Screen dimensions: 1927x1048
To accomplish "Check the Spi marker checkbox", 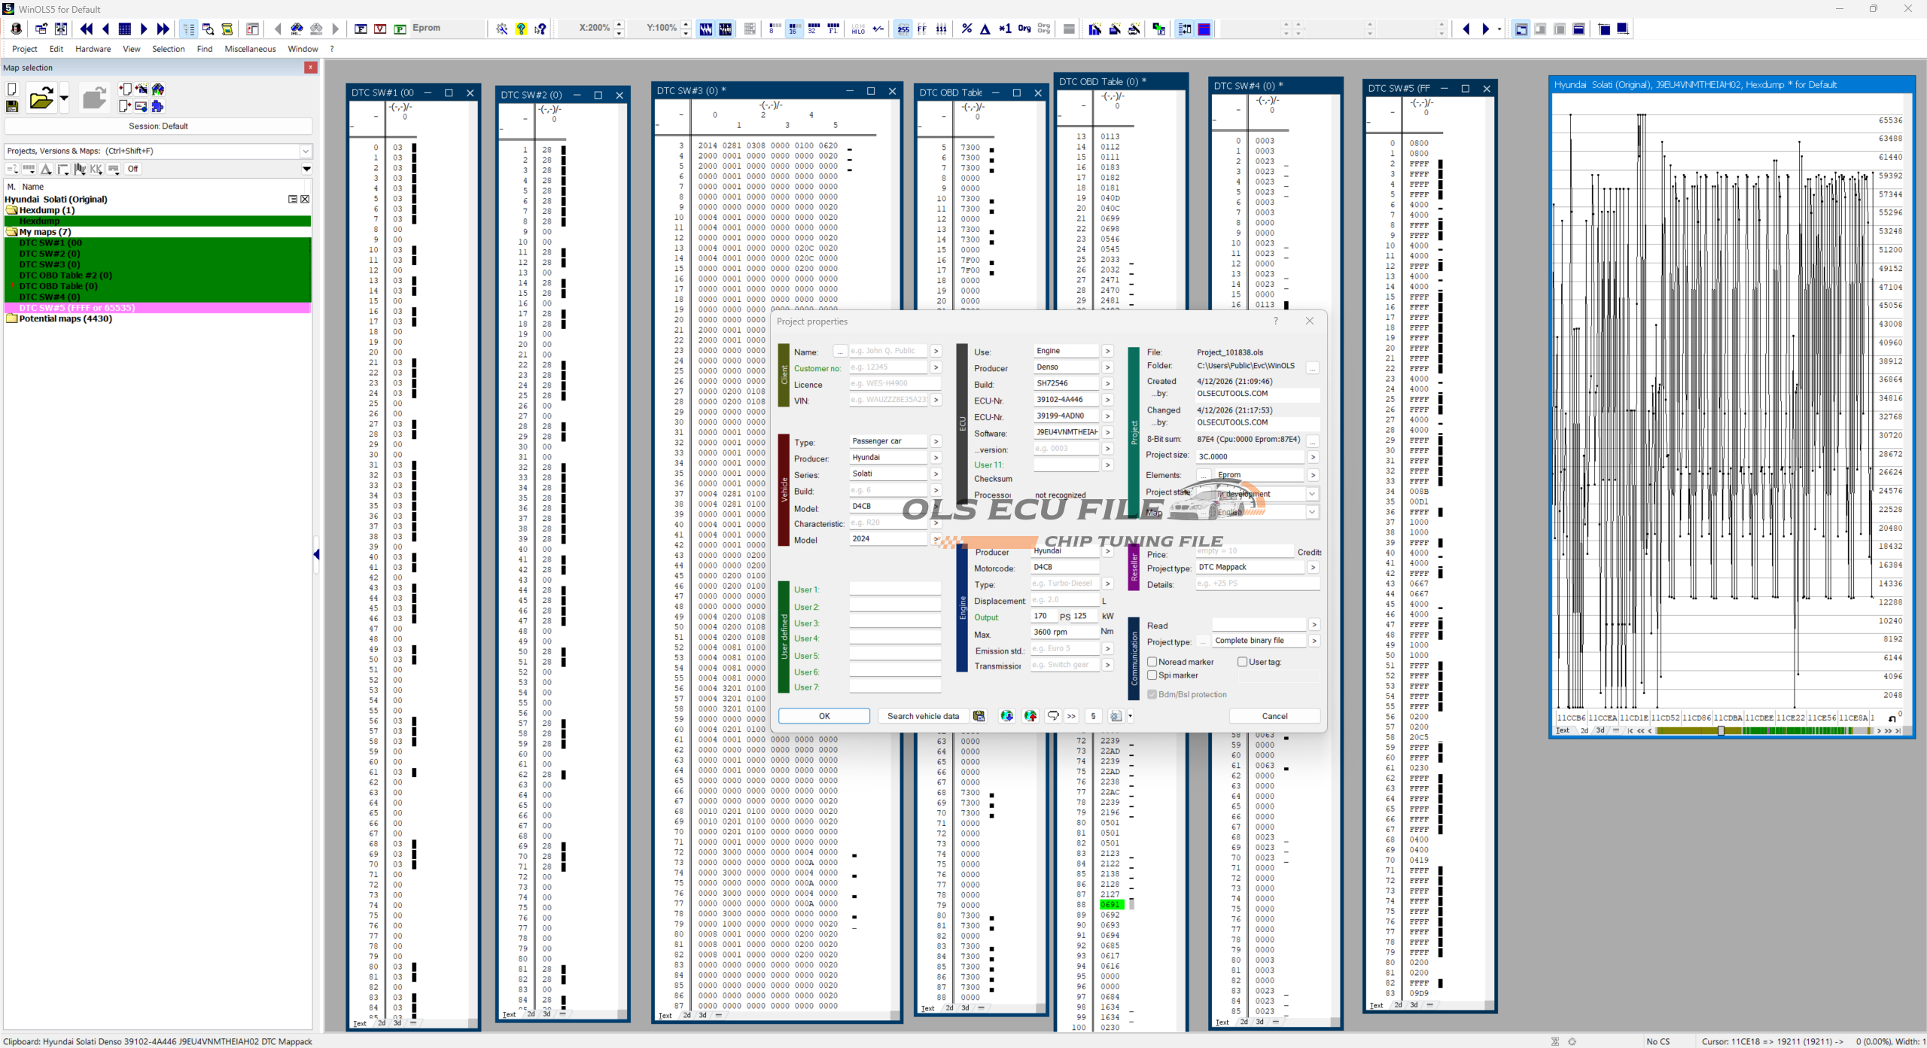I will pos(1152,675).
